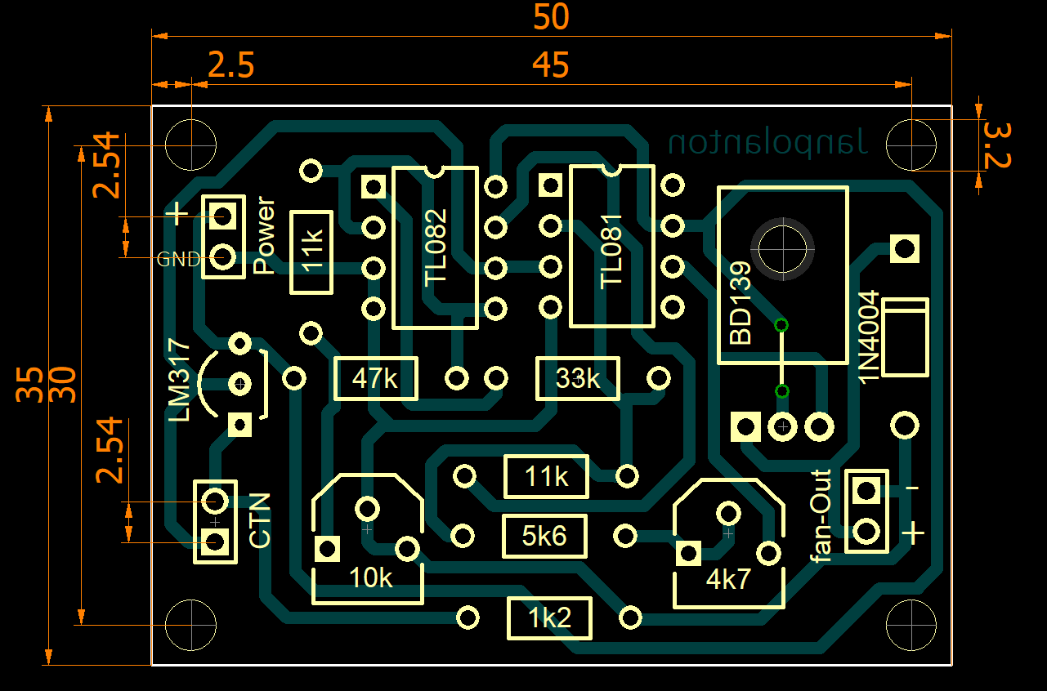Click the 4k7 trimmer label
The height and width of the screenshot is (691, 1047).
pos(729,579)
